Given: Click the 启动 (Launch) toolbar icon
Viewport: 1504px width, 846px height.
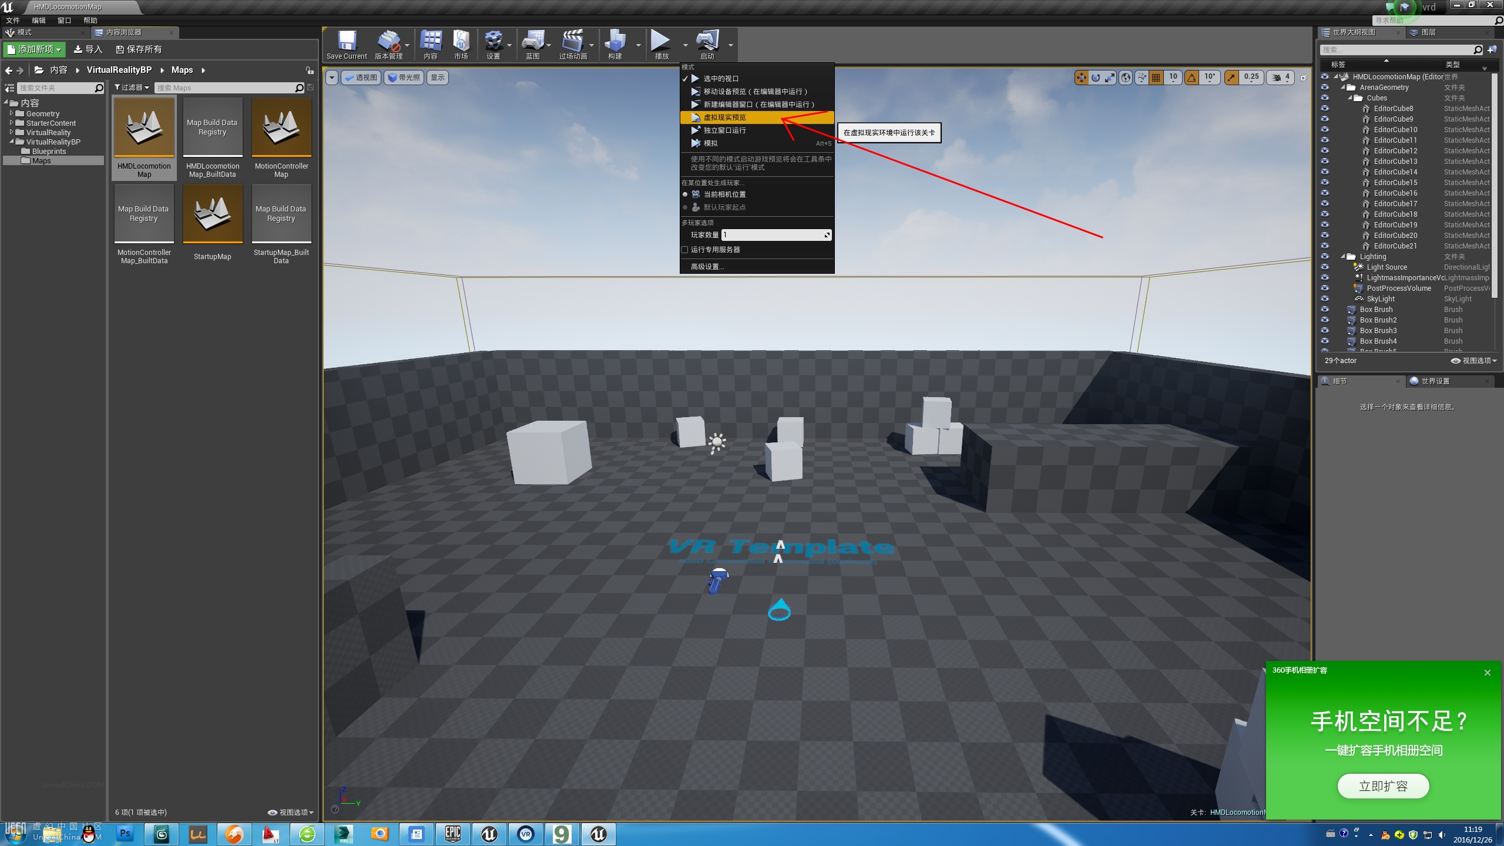Looking at the screenshot, I should point(707,41).
